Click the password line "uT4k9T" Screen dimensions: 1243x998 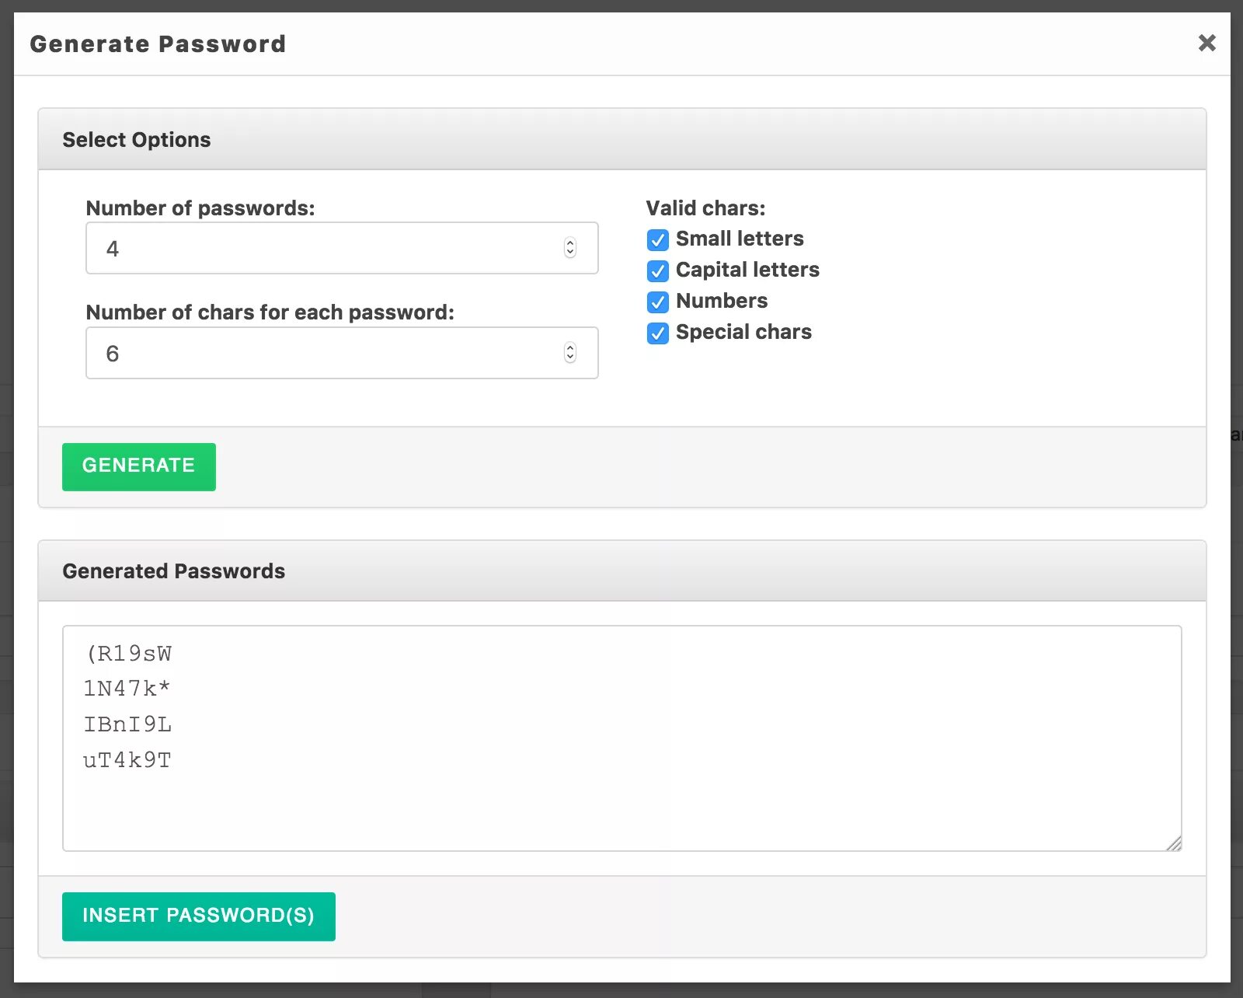point(127,760)
